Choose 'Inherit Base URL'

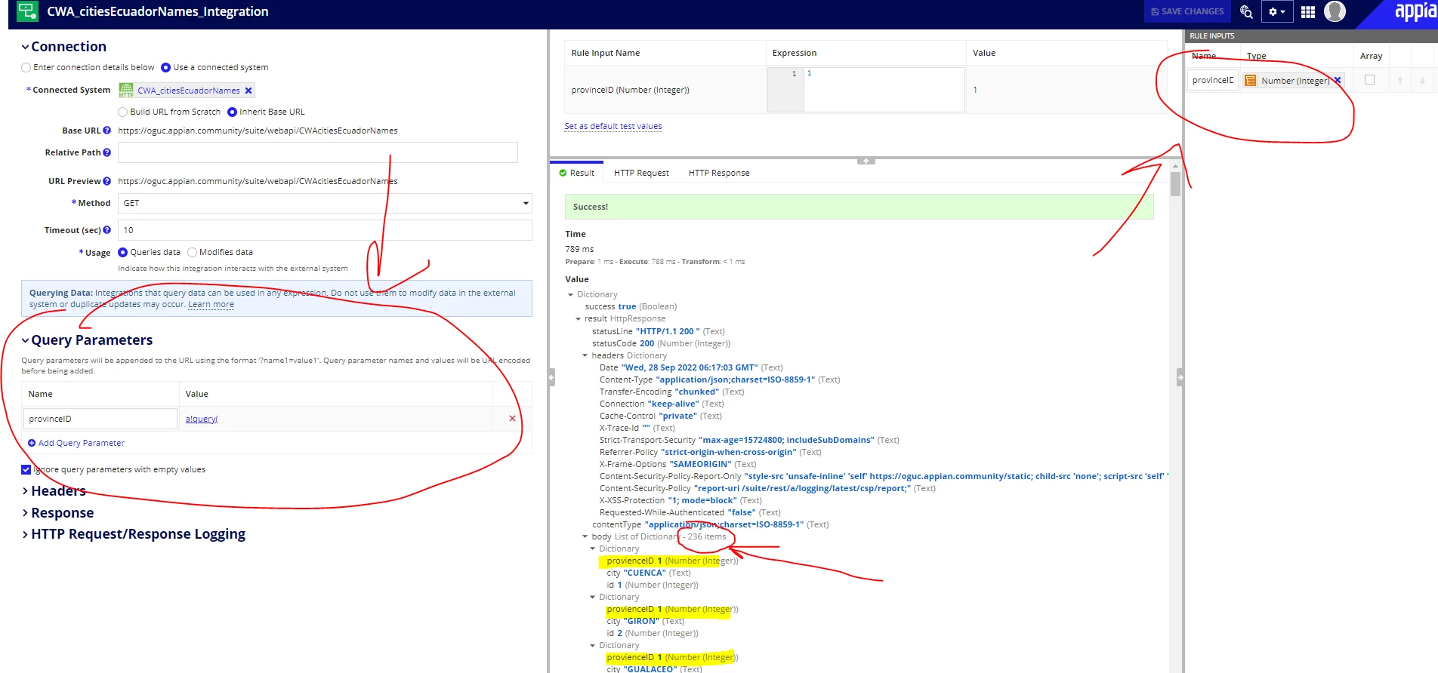(233, 112)
